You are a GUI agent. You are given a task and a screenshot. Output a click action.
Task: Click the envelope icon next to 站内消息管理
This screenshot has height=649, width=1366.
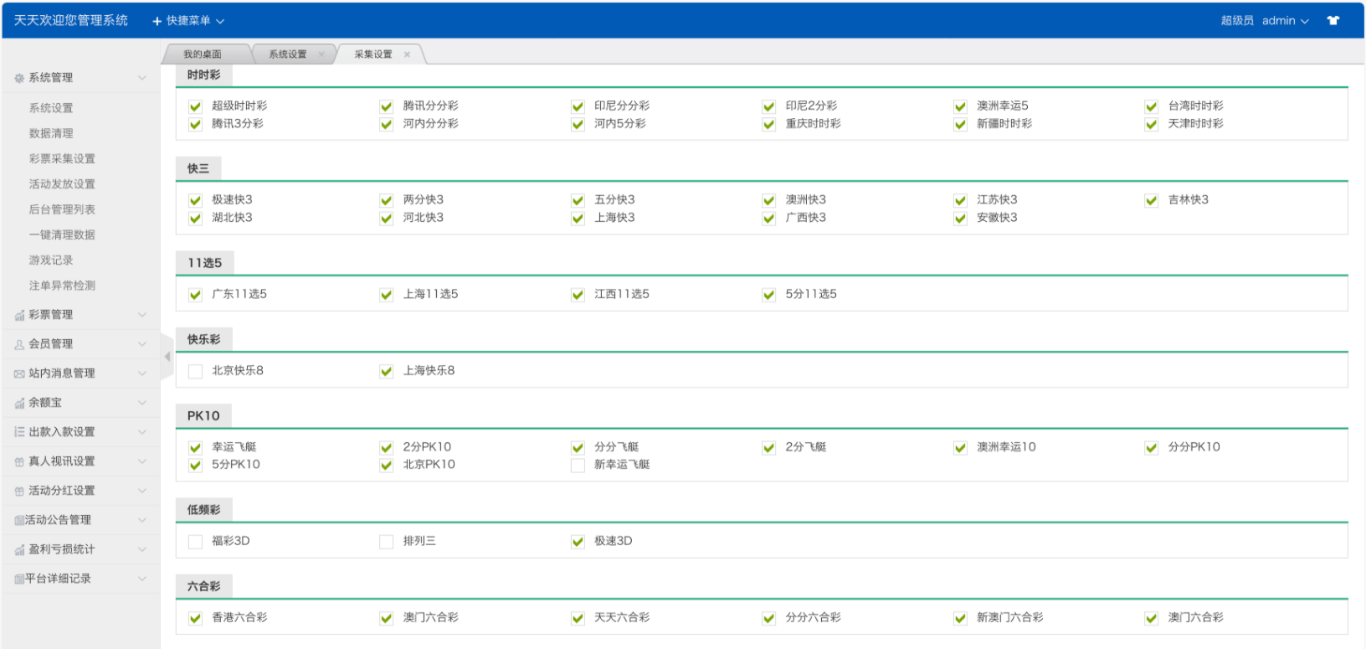19,373
